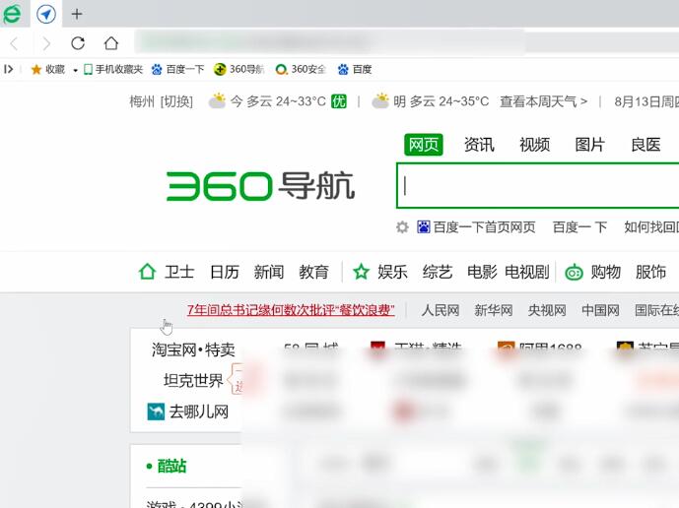This screenshot has height=508, width=679.
Task: Open the 央视网 link
Action: (547, 310)
